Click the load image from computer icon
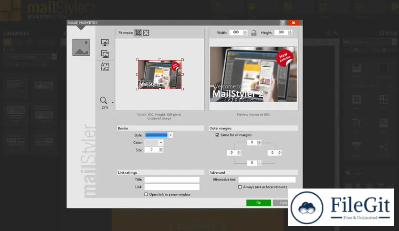Screen dimensions: 399x231 (105, 42)
